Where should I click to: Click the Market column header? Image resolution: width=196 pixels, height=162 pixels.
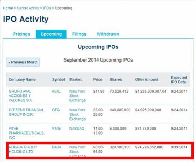coord(76,80)
